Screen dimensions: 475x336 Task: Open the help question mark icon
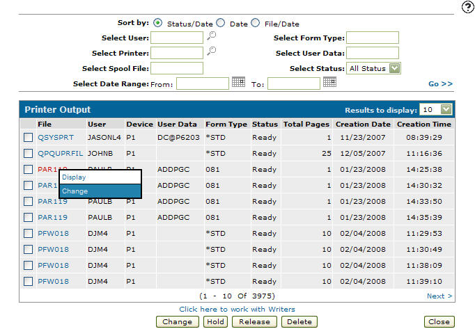point(467,7)
